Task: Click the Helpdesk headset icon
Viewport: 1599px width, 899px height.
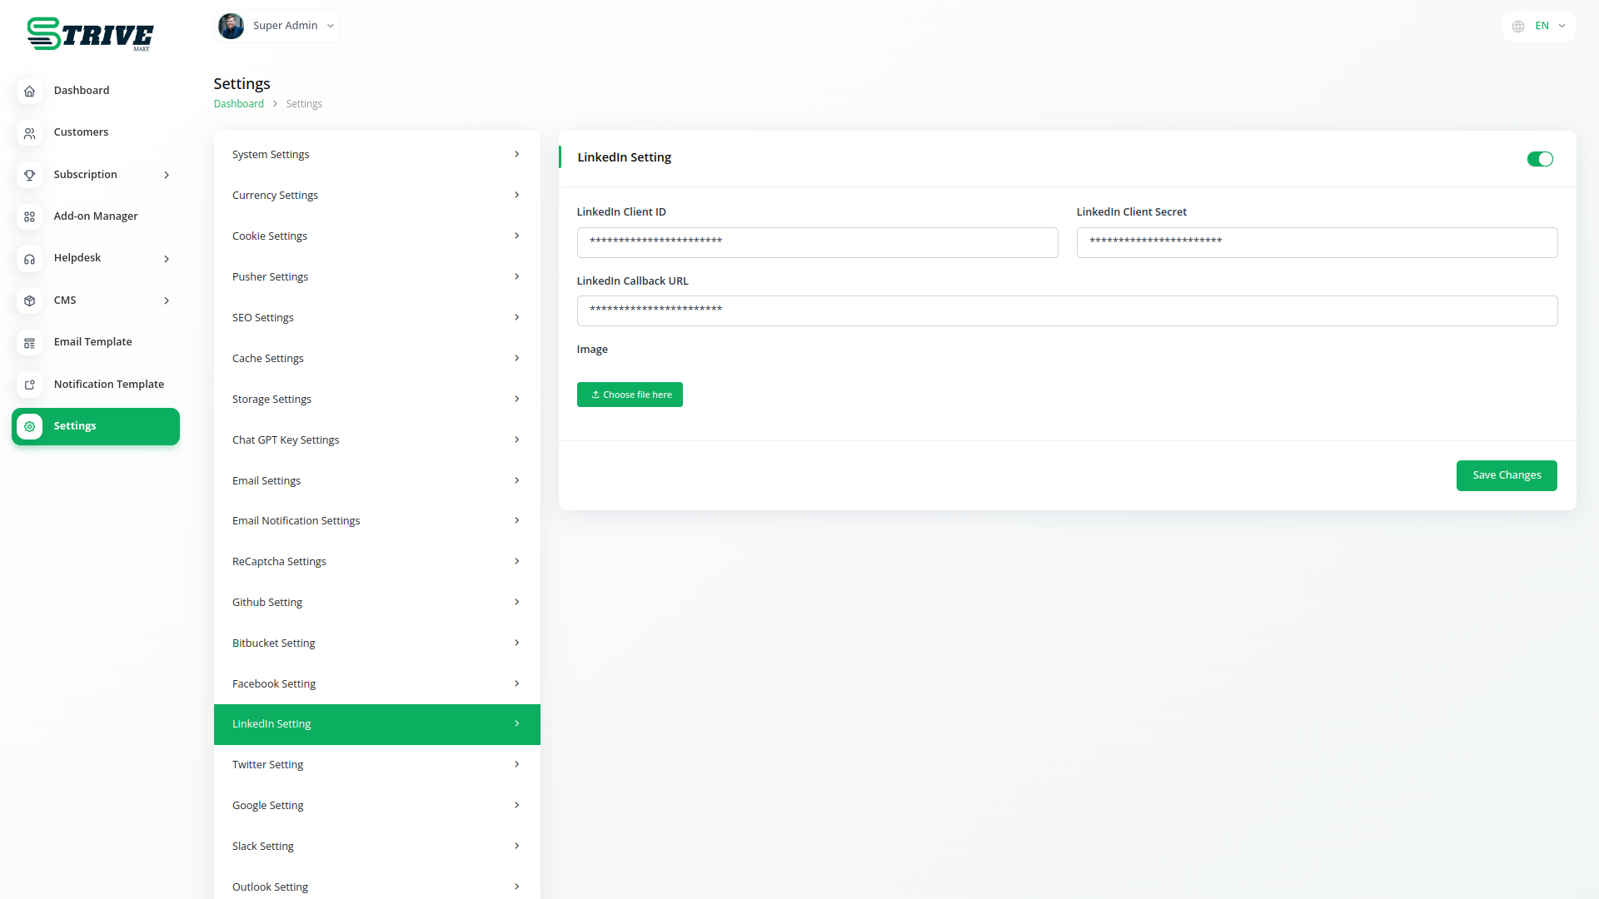Action: pyautogui.click(x=29, y=259)
